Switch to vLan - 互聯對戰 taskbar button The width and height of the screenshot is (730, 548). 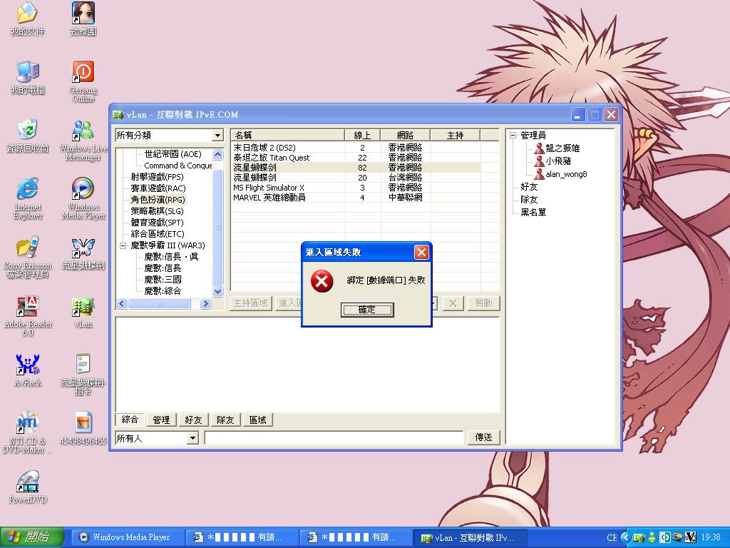(471, 538)
